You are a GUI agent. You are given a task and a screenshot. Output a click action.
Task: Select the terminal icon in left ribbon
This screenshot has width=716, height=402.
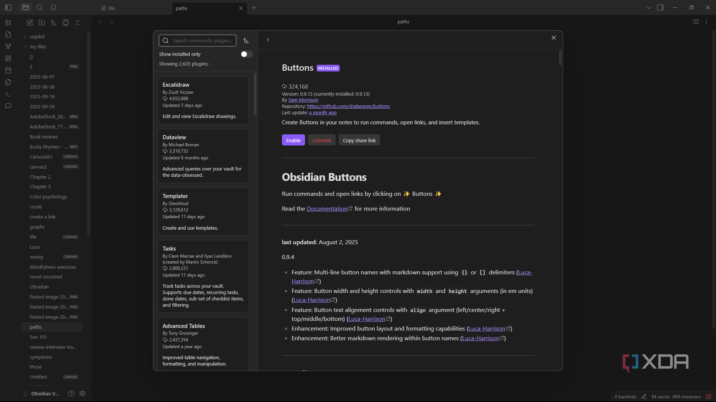(8, 94)
